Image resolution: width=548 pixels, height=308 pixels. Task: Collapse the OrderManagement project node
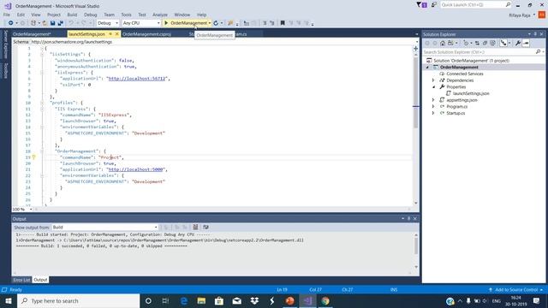pos(427,67)
